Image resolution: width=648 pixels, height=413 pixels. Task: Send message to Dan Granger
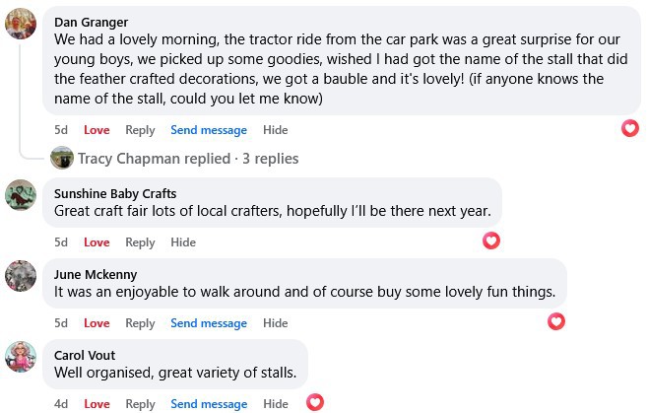click(x=209, y=130)
